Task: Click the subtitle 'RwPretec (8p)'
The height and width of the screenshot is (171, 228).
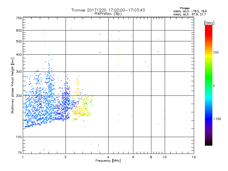Action: pos(108,14)
